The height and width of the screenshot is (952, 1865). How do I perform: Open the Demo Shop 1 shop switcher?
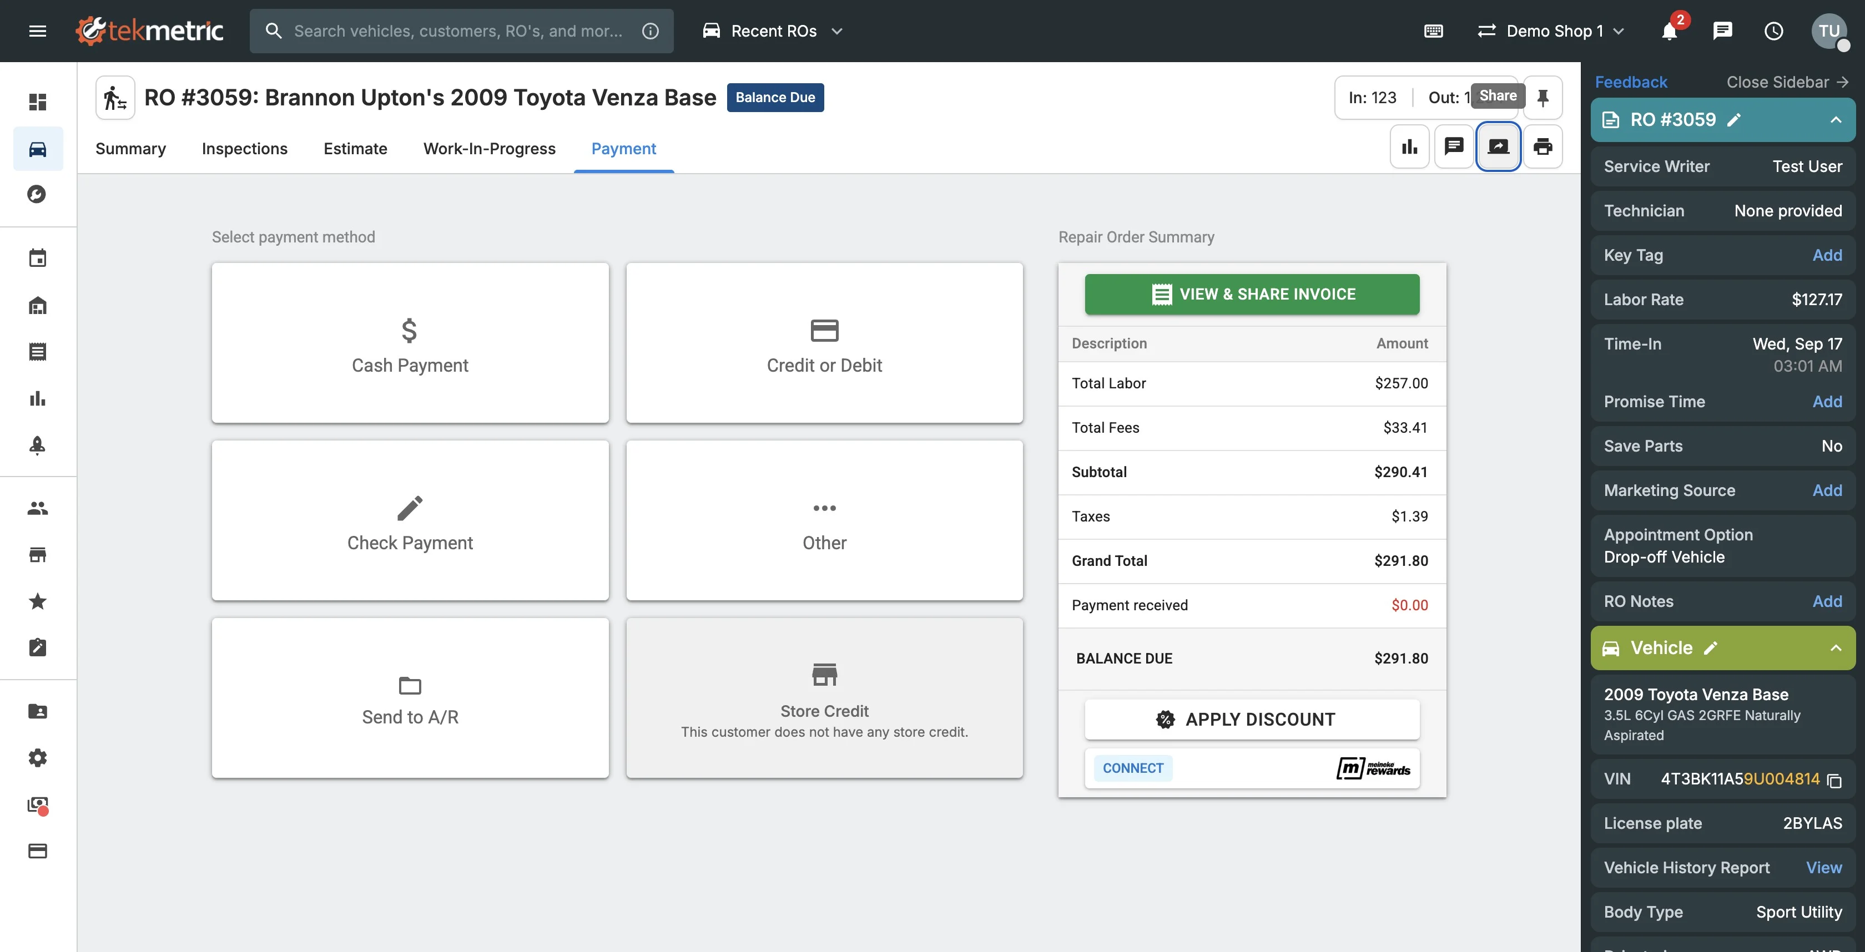tap(1551, 31)
